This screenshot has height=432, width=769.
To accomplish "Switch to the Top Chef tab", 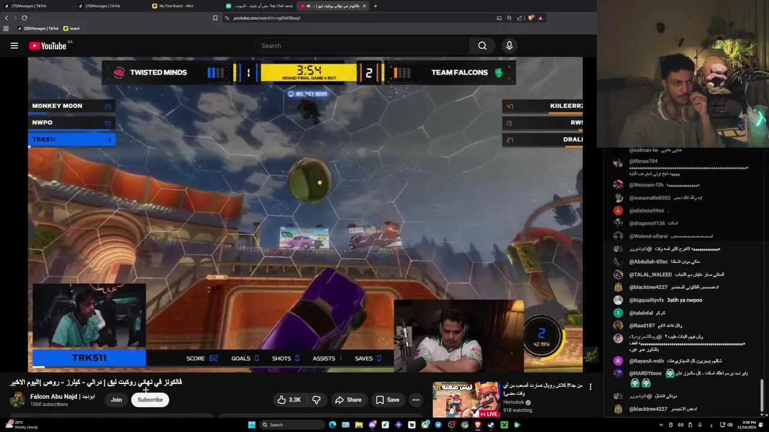I will [260, 6].
